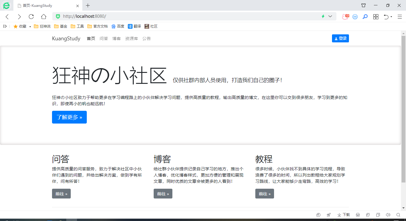The image size is (406, 221).
Task: Open the browser home page
Action: click(44, 17)
